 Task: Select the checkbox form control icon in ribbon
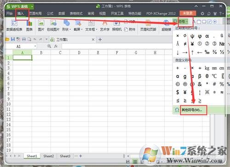click(209, 22)
